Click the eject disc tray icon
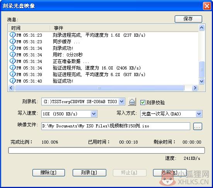Screen dimensions: 213x188 coord(132,102)
